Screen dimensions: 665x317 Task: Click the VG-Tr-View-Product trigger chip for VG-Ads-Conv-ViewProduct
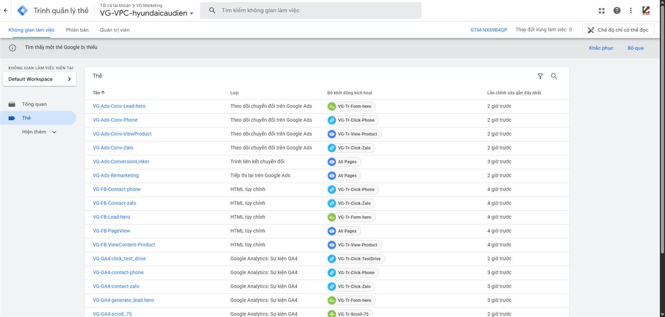(354, 134)
